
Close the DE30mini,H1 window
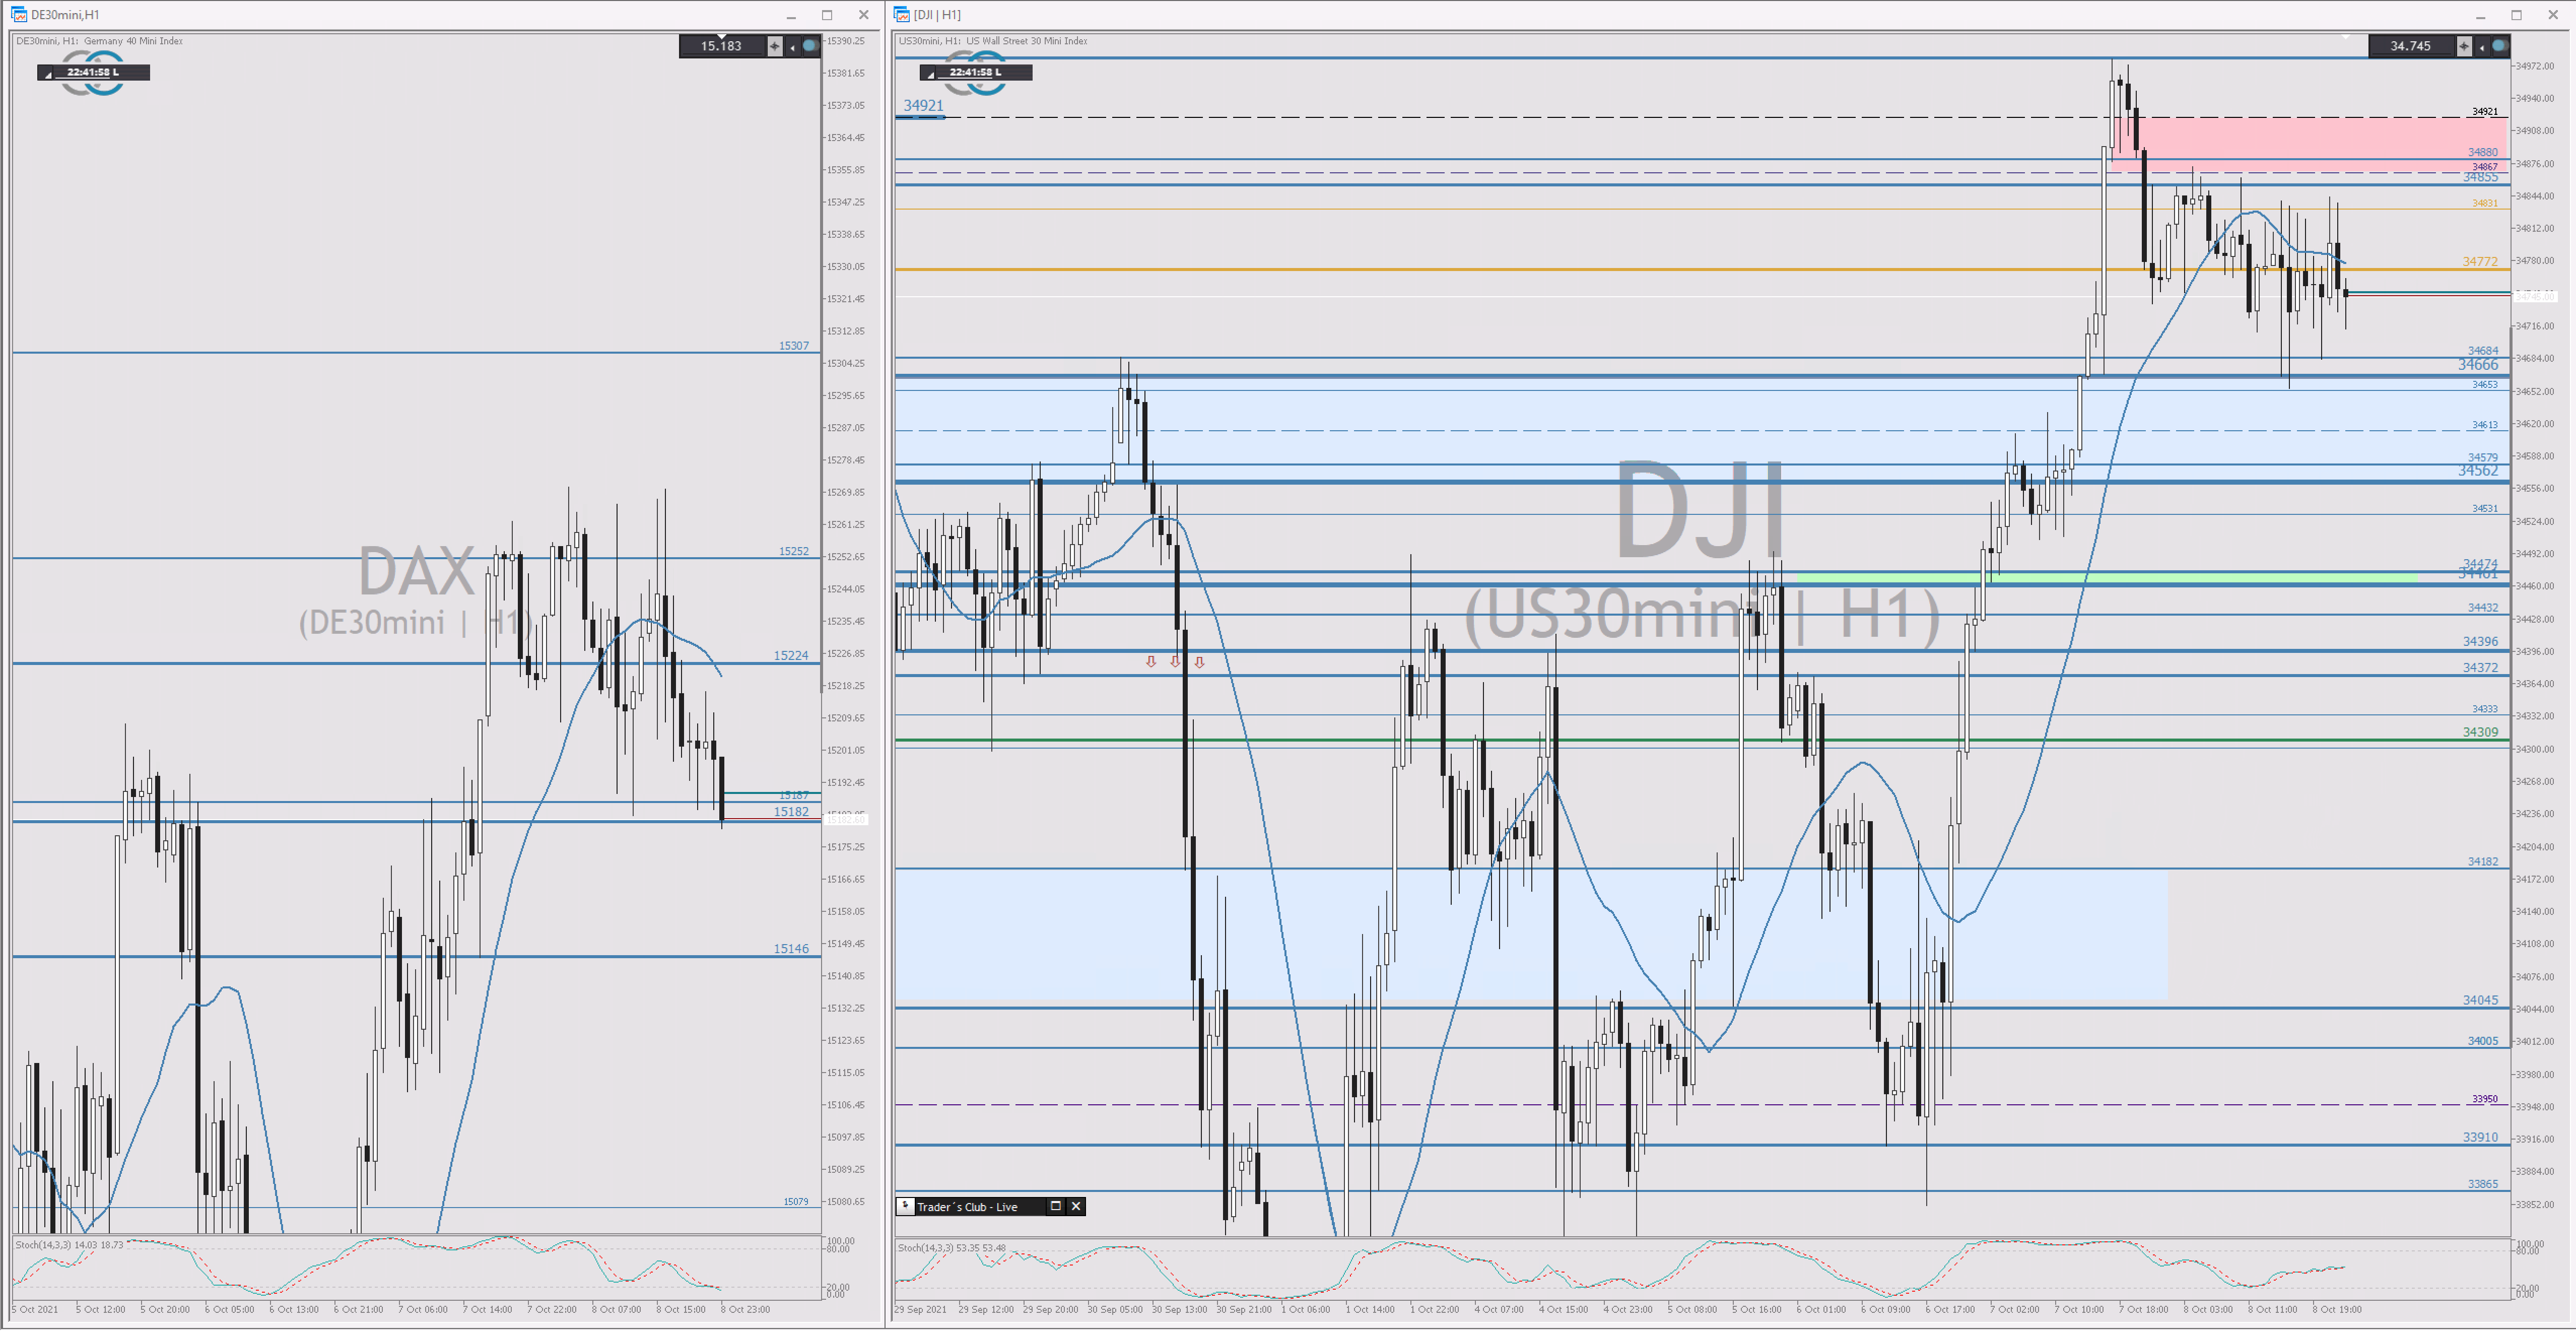[x=864, y=15]
